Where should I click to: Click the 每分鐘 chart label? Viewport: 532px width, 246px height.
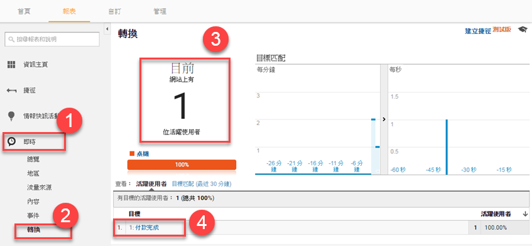tap(266, 69)
